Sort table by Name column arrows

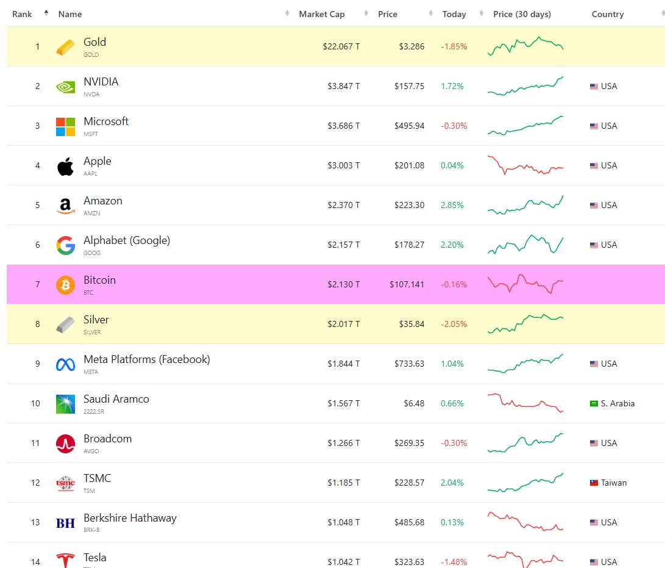287,13
